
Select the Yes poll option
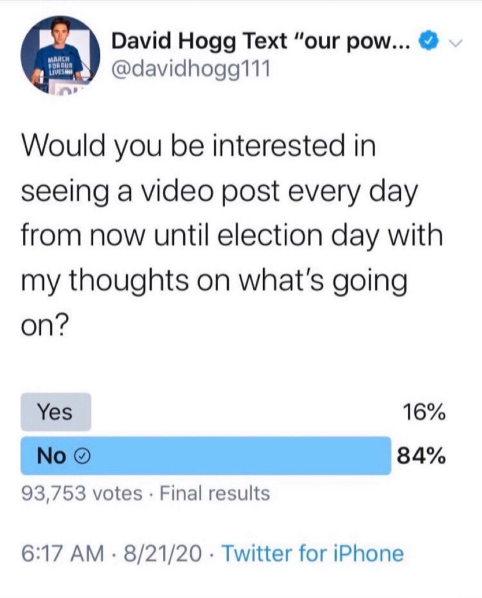pyautogui.click(x=55, y=412)
